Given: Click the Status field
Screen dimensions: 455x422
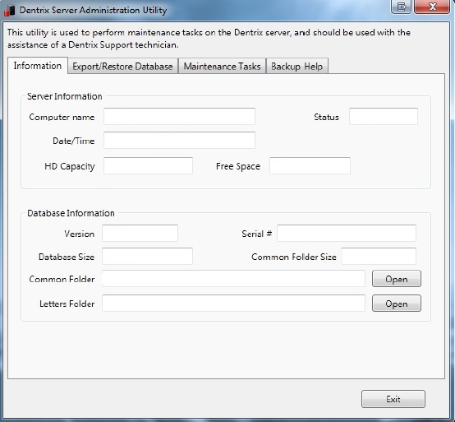Looking at the screenshot, I should [x=384, y=117].
